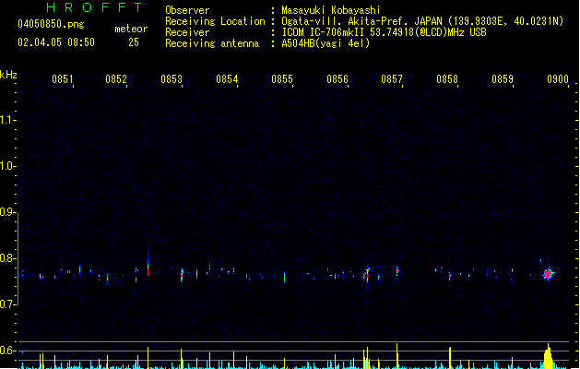Viewport: 580px width, 369px height.
Task: Click the Ogata-vill. Akita-Pref. JAPAN location text
Action: [422, 21]
